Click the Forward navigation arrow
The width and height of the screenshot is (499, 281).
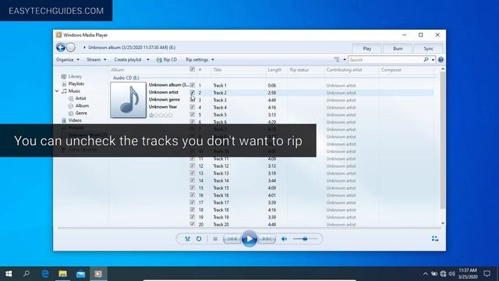pos(71,48)
